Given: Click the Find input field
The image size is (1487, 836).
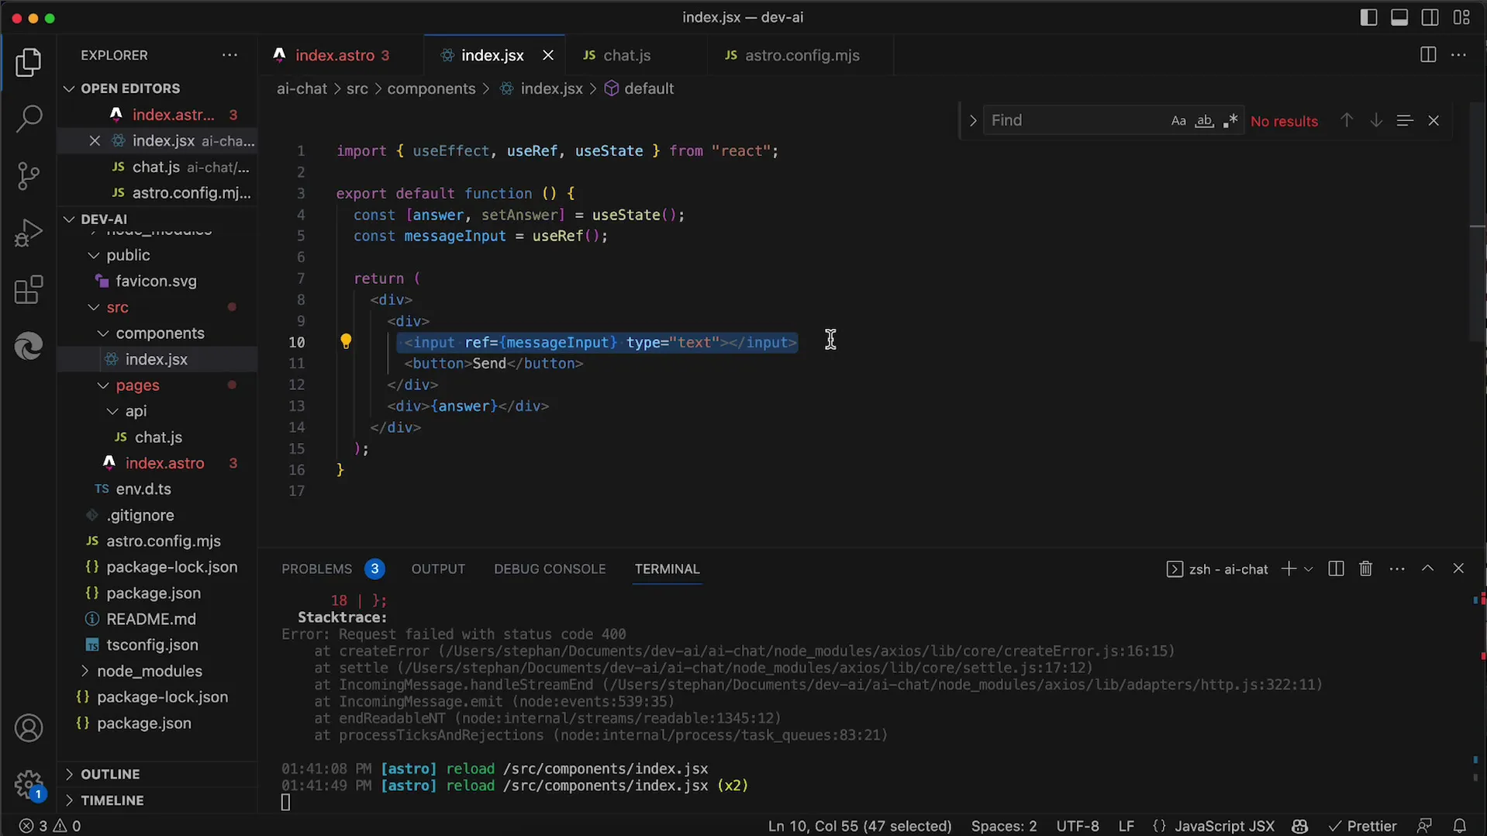Looking at the screenshot, I should (x=1078, y=121).
